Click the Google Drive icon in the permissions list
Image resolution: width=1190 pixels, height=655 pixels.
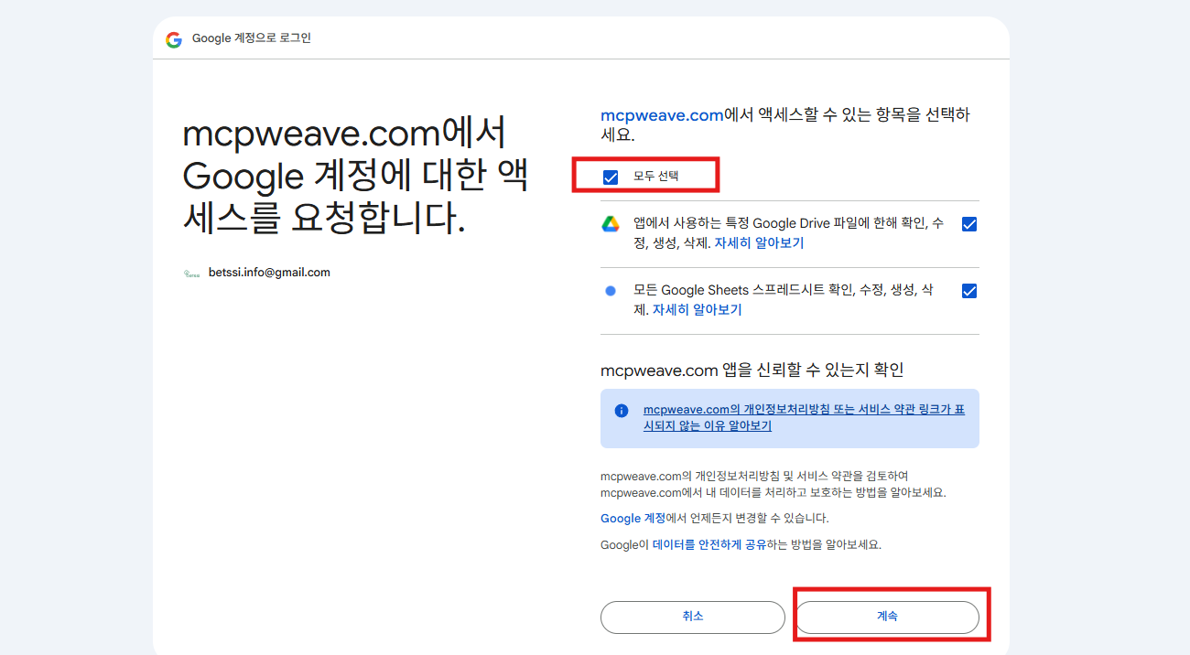click(x=611, y=224)
